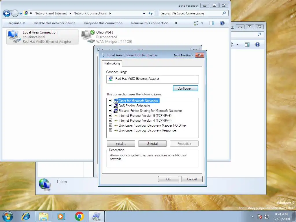The image size is (296, 222).
Task: Select the Local Area Connection adapter icon
Action: tap(14, 37)
